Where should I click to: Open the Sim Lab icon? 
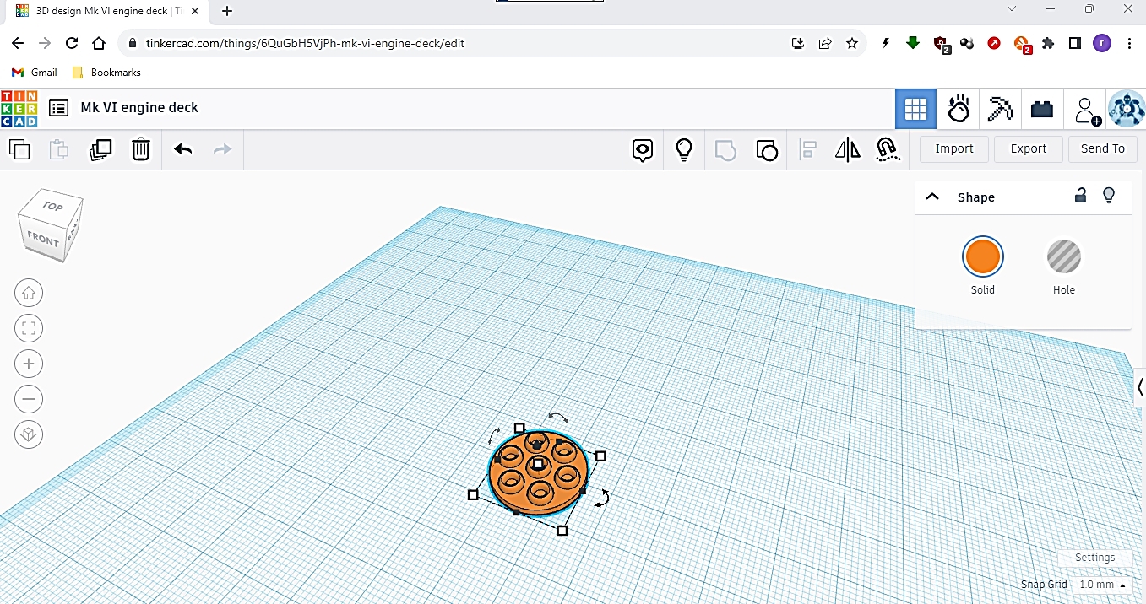click(959, 109)
